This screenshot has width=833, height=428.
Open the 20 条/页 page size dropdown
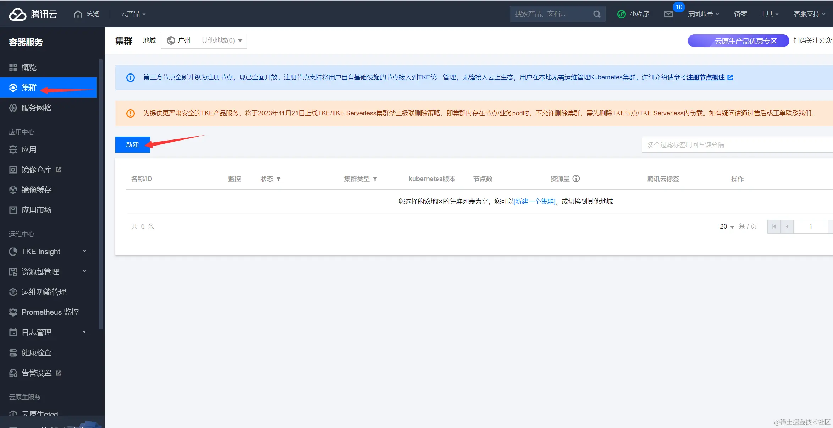coord(727,226)
